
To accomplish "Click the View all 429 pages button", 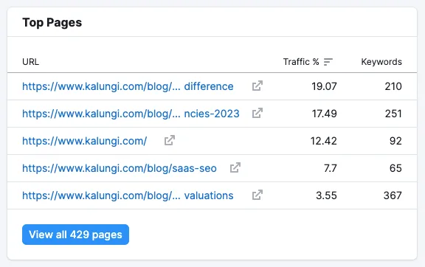I will click(75, 235).
